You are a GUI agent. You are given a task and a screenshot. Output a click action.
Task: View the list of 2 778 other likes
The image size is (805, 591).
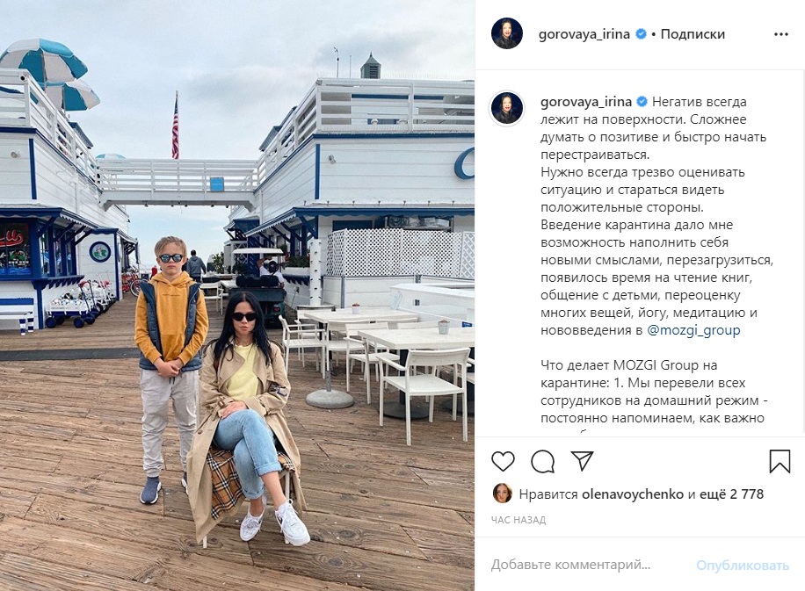[731, 494]
